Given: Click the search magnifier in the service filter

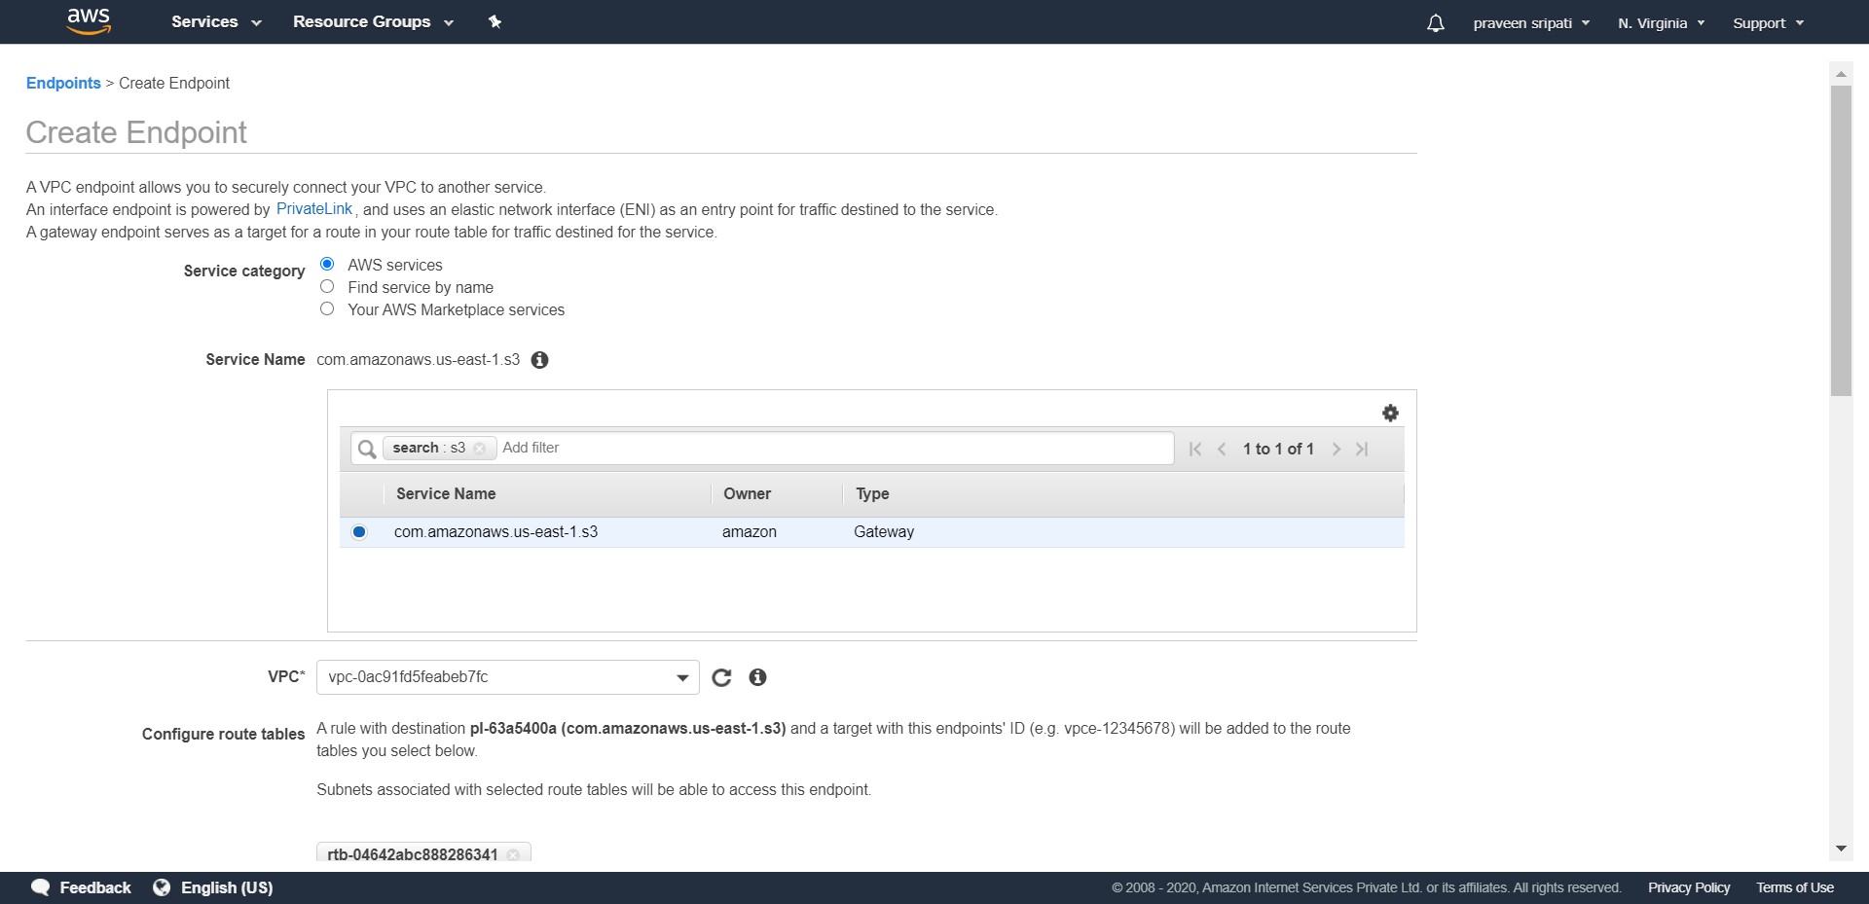Looking at the screenshot, I should pos(367,449).
